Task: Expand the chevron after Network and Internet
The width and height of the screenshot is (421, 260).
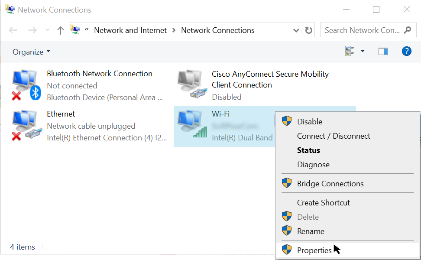Action: coord(174,30)
